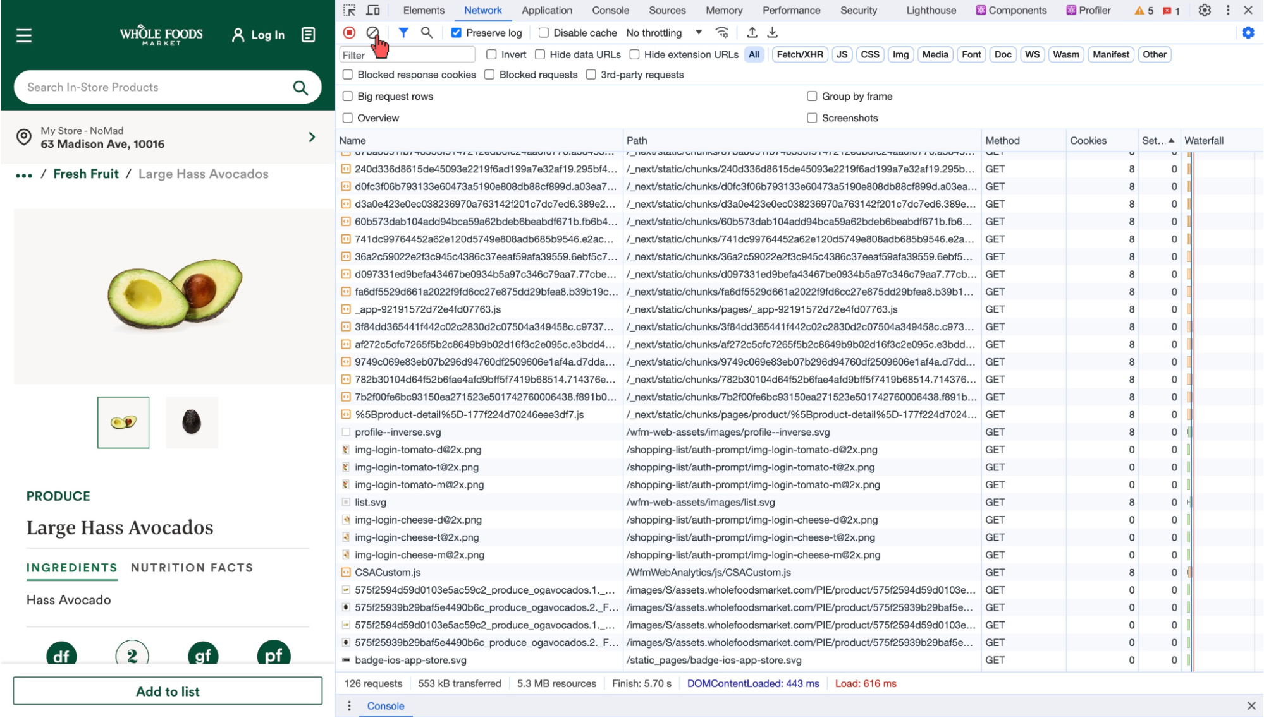Select the Inspect element tool
The image size is (1264, 718).
click(x=349, y=10)
